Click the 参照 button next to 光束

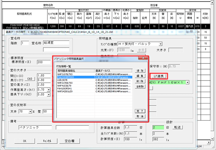141,50
